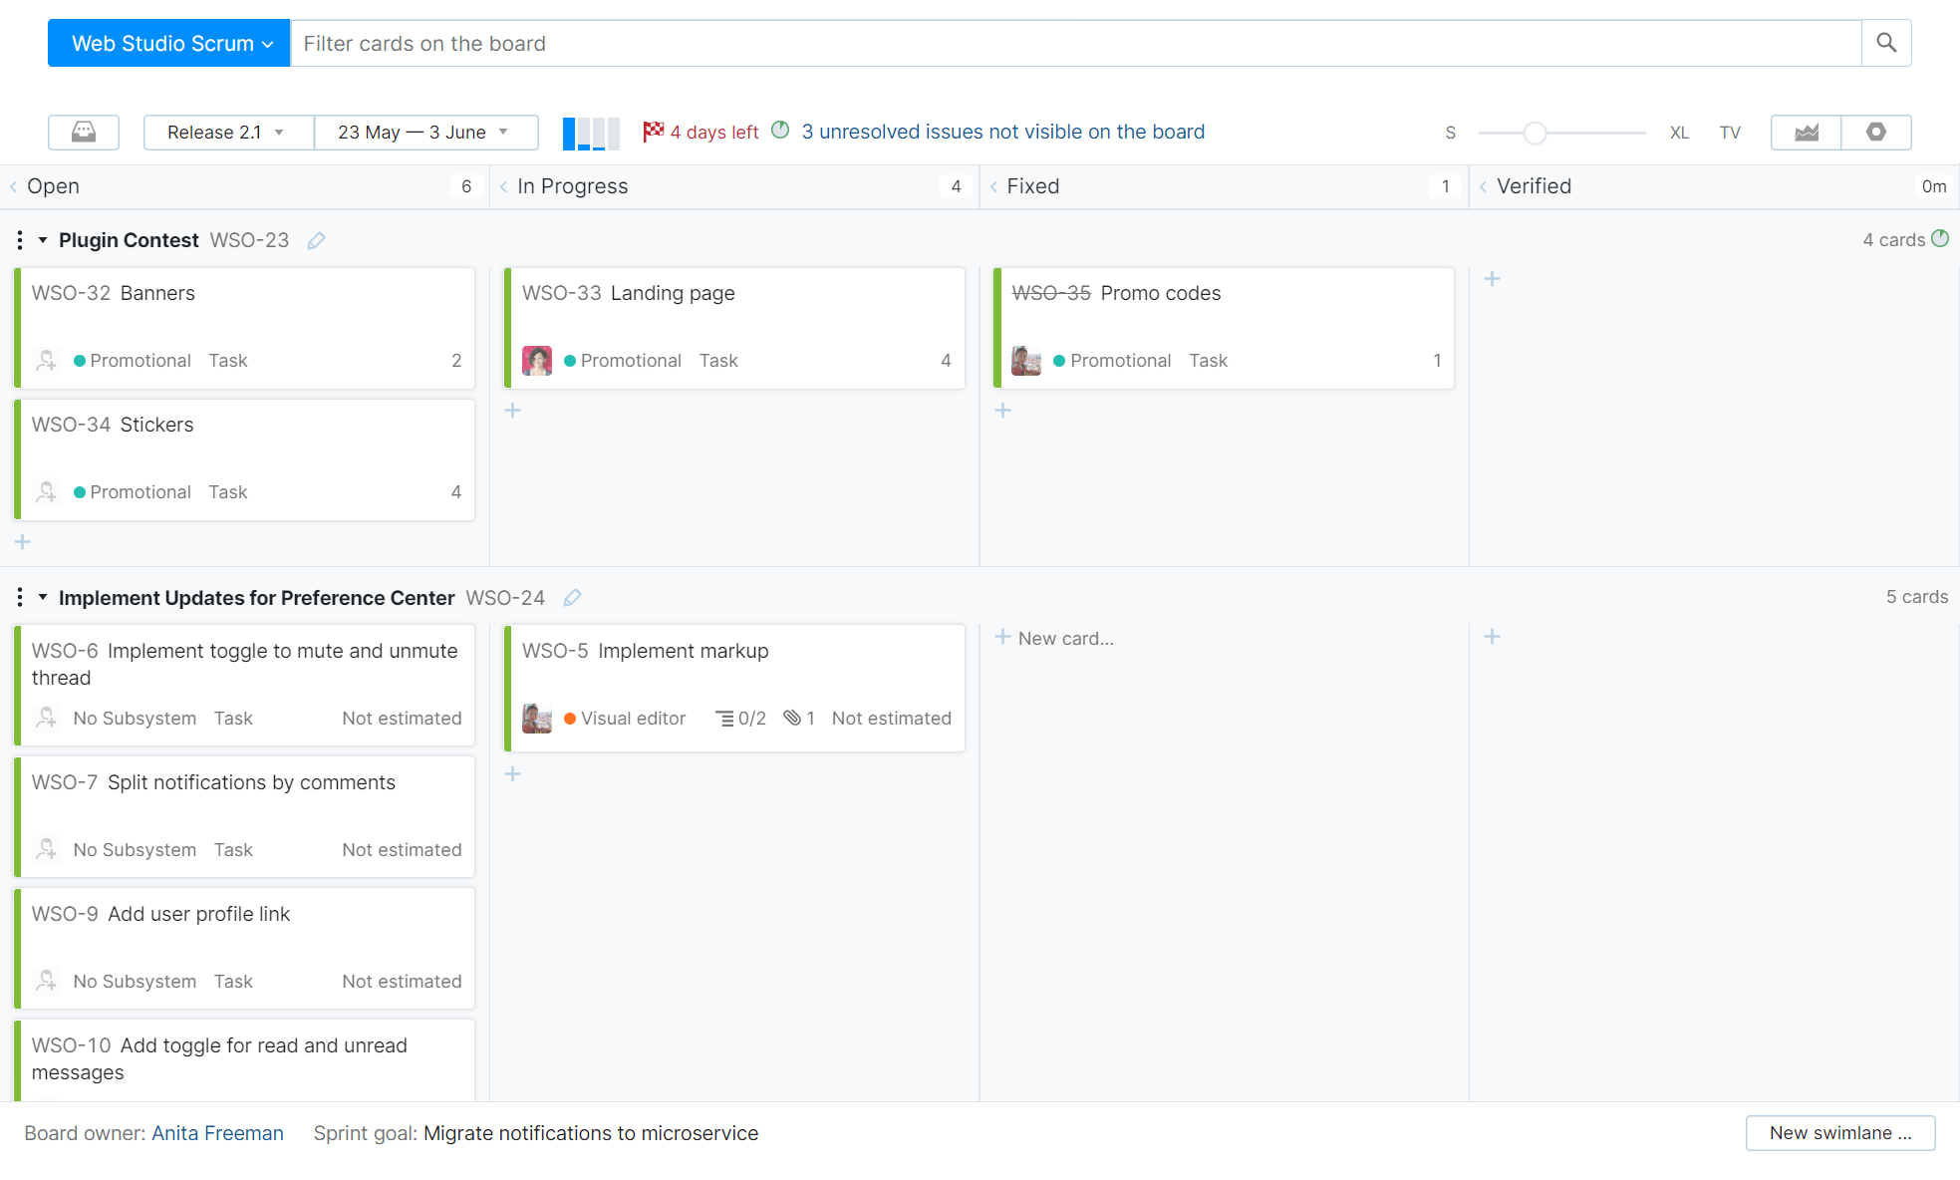Edit Plugin Contest swimlane pencil icon
The width and height of the screenshot is (1960, 1180).
tap(316, 240)
